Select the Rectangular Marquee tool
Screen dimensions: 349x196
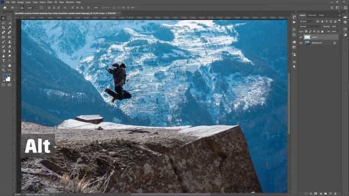coord(9,18)
